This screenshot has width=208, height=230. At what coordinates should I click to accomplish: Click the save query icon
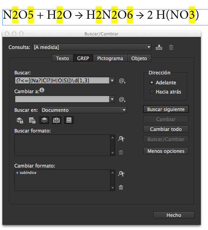(x=159, y=47)
